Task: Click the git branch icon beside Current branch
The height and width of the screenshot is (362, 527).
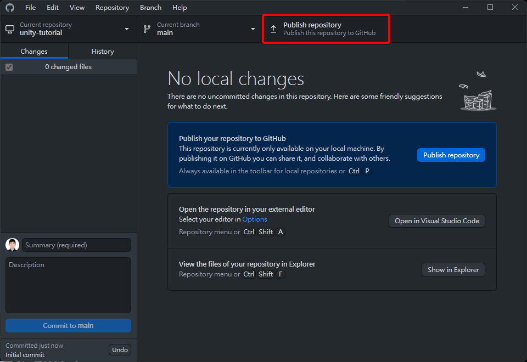Action: point(147,29)
